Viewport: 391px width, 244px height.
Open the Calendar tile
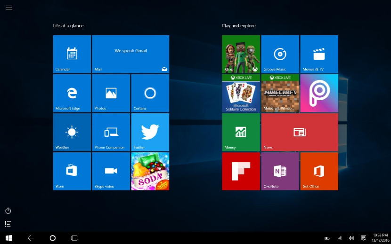(x=72, y=54)
